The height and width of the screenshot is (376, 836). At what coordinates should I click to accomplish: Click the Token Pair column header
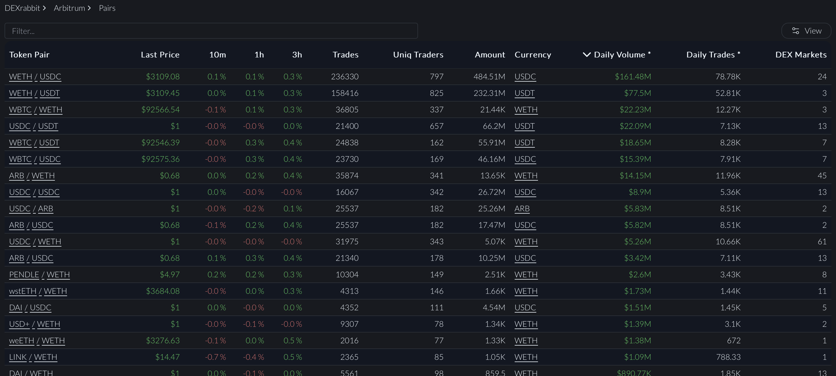coord(29,54)
